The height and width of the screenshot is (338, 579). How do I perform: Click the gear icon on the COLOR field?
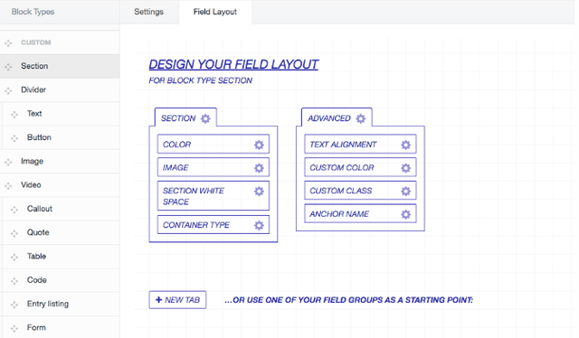click(x=259, y=145)
